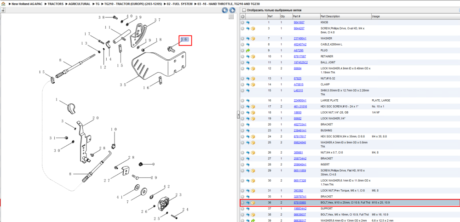
Task: Click 'M10 x 25; 10.9' usage cell
Action: [381, 203]
